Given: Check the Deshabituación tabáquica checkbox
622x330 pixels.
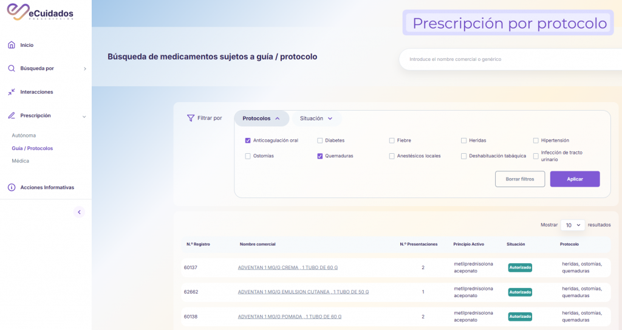Looking at the screenshot, I should 463,156.
